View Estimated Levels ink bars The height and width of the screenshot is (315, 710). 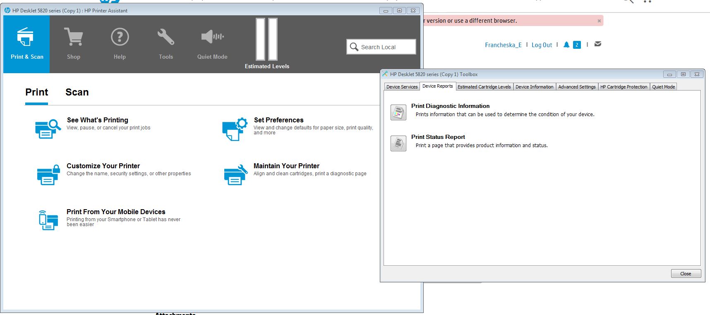pyautogui.click(x=267, y=39)
